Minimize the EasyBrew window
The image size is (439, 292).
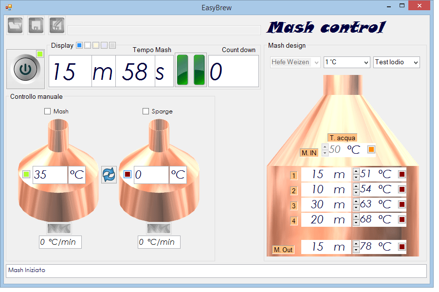[388, 6]
